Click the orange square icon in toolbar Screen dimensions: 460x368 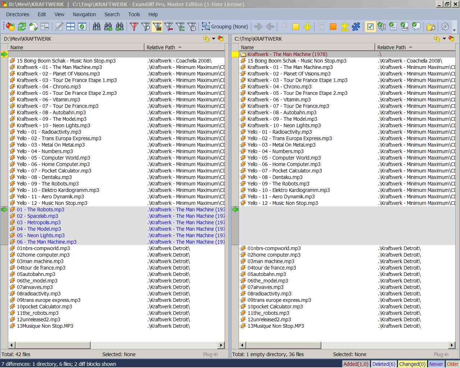pyautogui.click(x=333, y=27)
